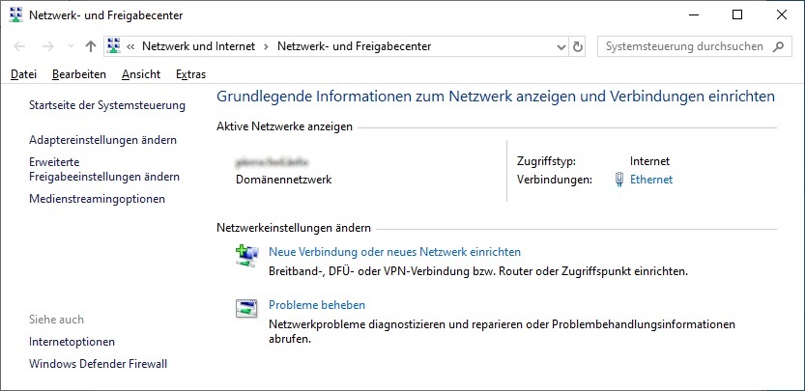Click Neue Verbindung oder neues Netzwerk einrichten
Screen dimensions: 805x391
click(x=395, y=252)
